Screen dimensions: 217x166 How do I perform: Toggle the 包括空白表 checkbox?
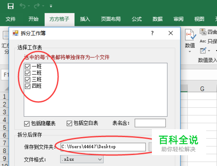click(x=69, y=123)
